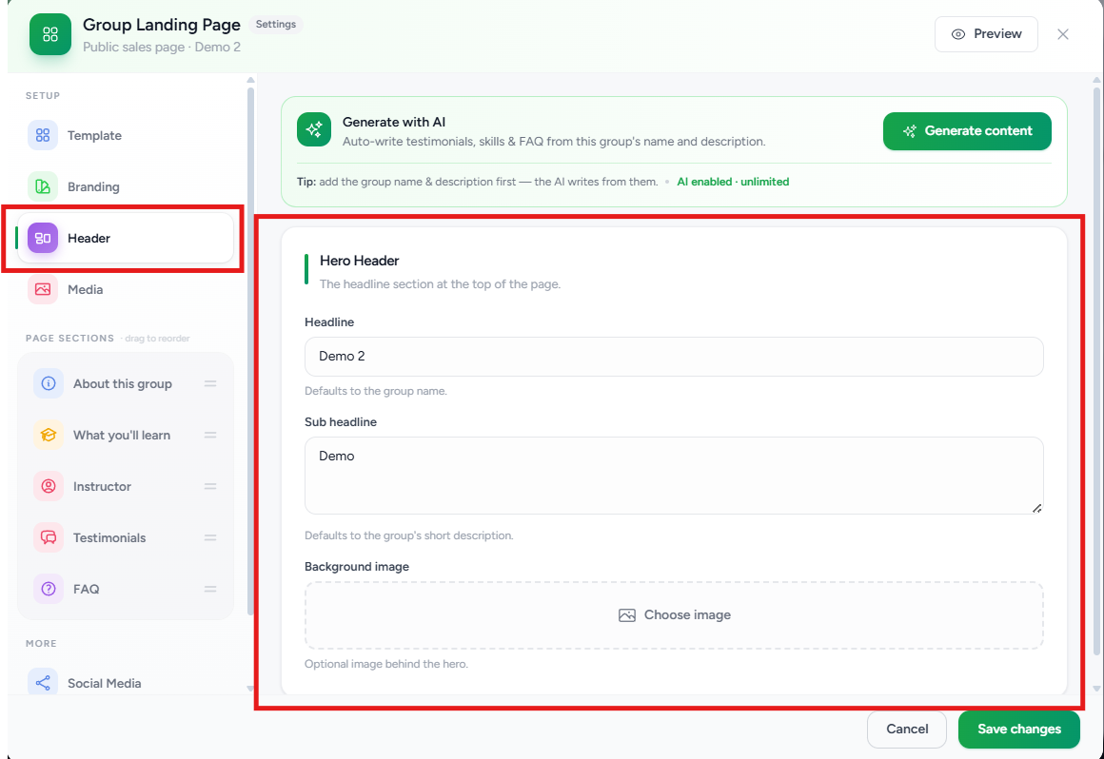Click the Social Media share icon

(x=43, y=682)
